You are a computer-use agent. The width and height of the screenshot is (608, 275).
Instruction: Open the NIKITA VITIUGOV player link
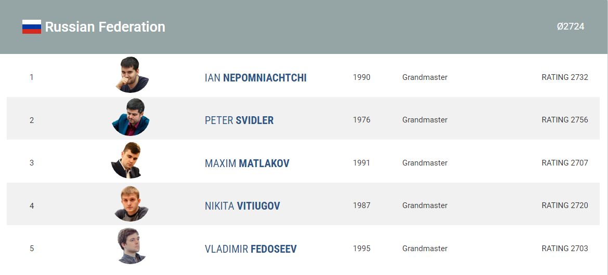(242, 206)
